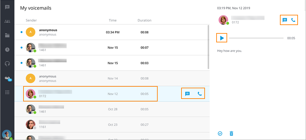Click the sender avatar in the details panel
This screenshot has width=306, height=140.
223,20
